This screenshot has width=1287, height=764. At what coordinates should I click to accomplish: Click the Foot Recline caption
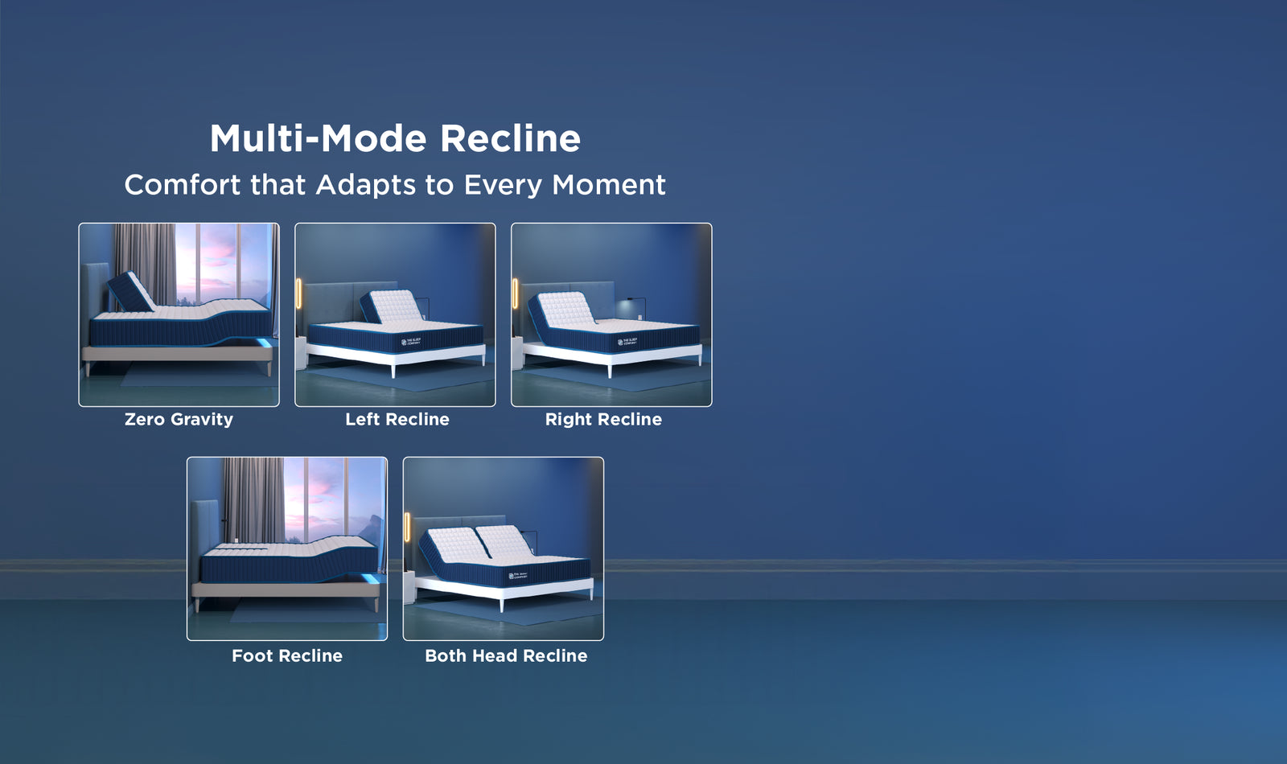(x=287, y=655)
